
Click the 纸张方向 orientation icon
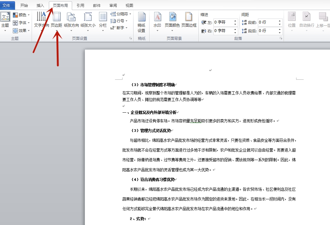click(71, 16)
